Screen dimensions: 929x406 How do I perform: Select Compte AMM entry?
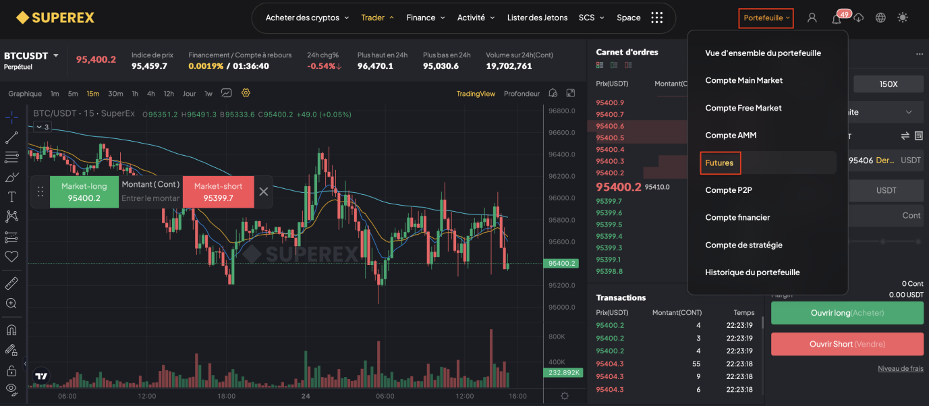pos(731,135)
